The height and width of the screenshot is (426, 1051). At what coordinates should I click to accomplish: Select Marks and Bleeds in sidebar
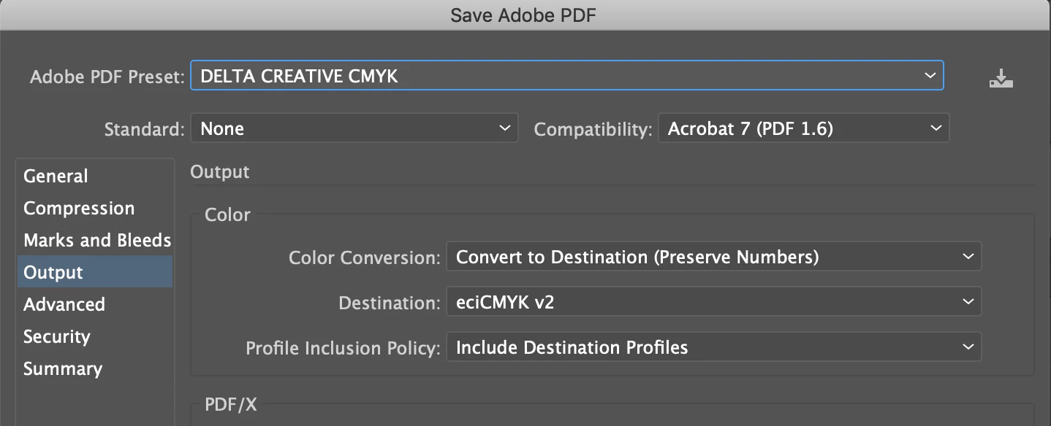[x=97, y=241]
